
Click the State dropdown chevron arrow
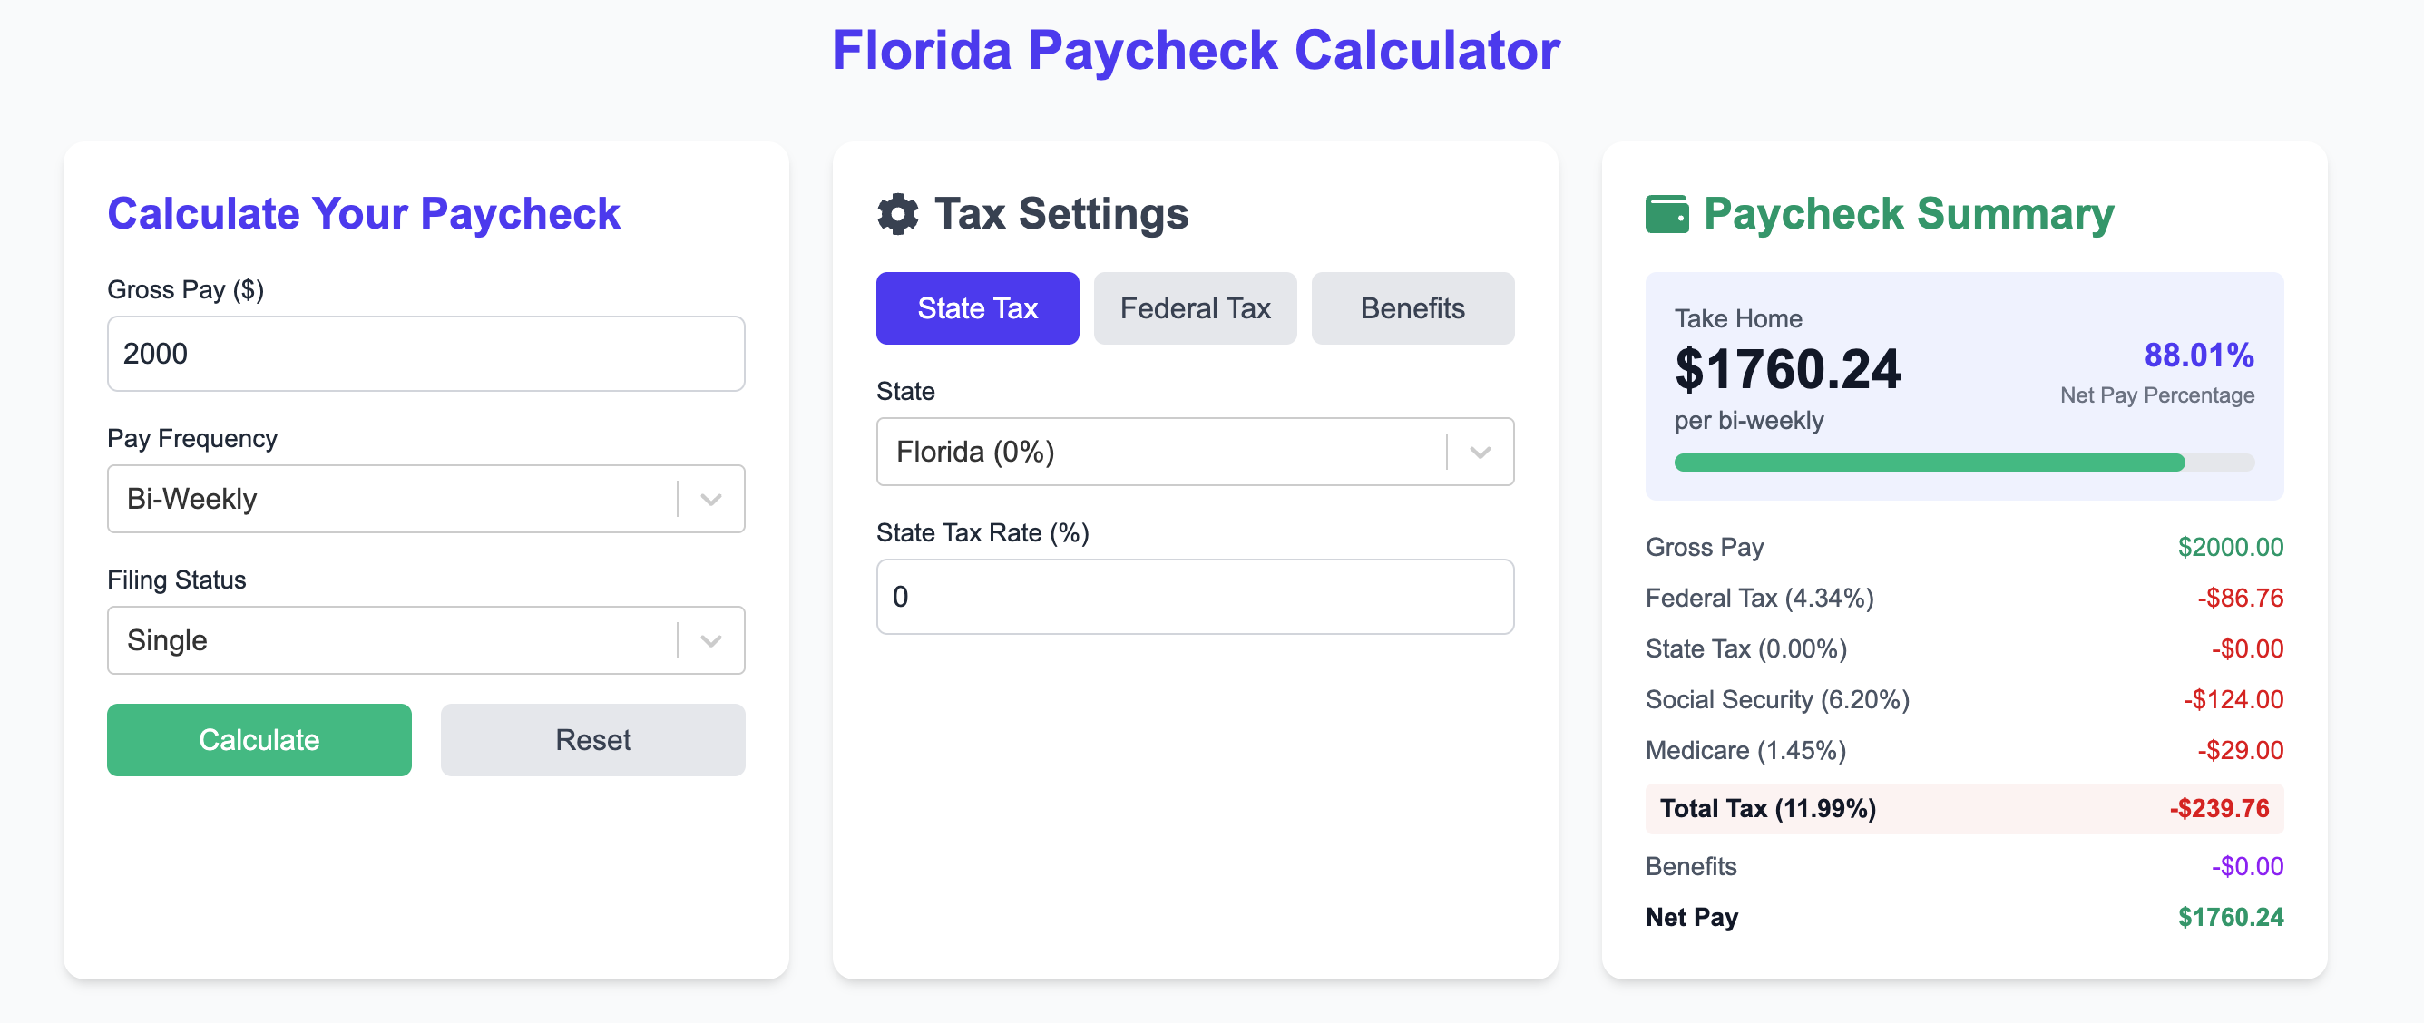point(1481,452)
